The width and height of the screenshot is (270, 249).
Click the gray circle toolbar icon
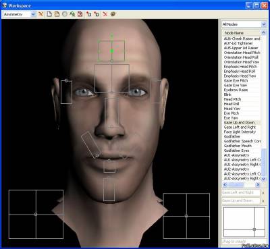click(65, 14)
